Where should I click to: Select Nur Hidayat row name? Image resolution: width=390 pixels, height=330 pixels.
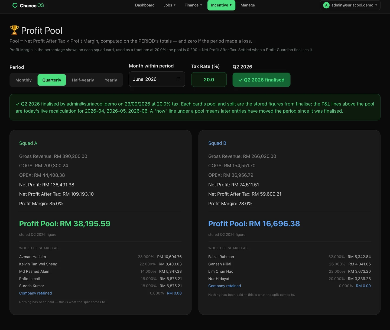[x=219, y=279]
